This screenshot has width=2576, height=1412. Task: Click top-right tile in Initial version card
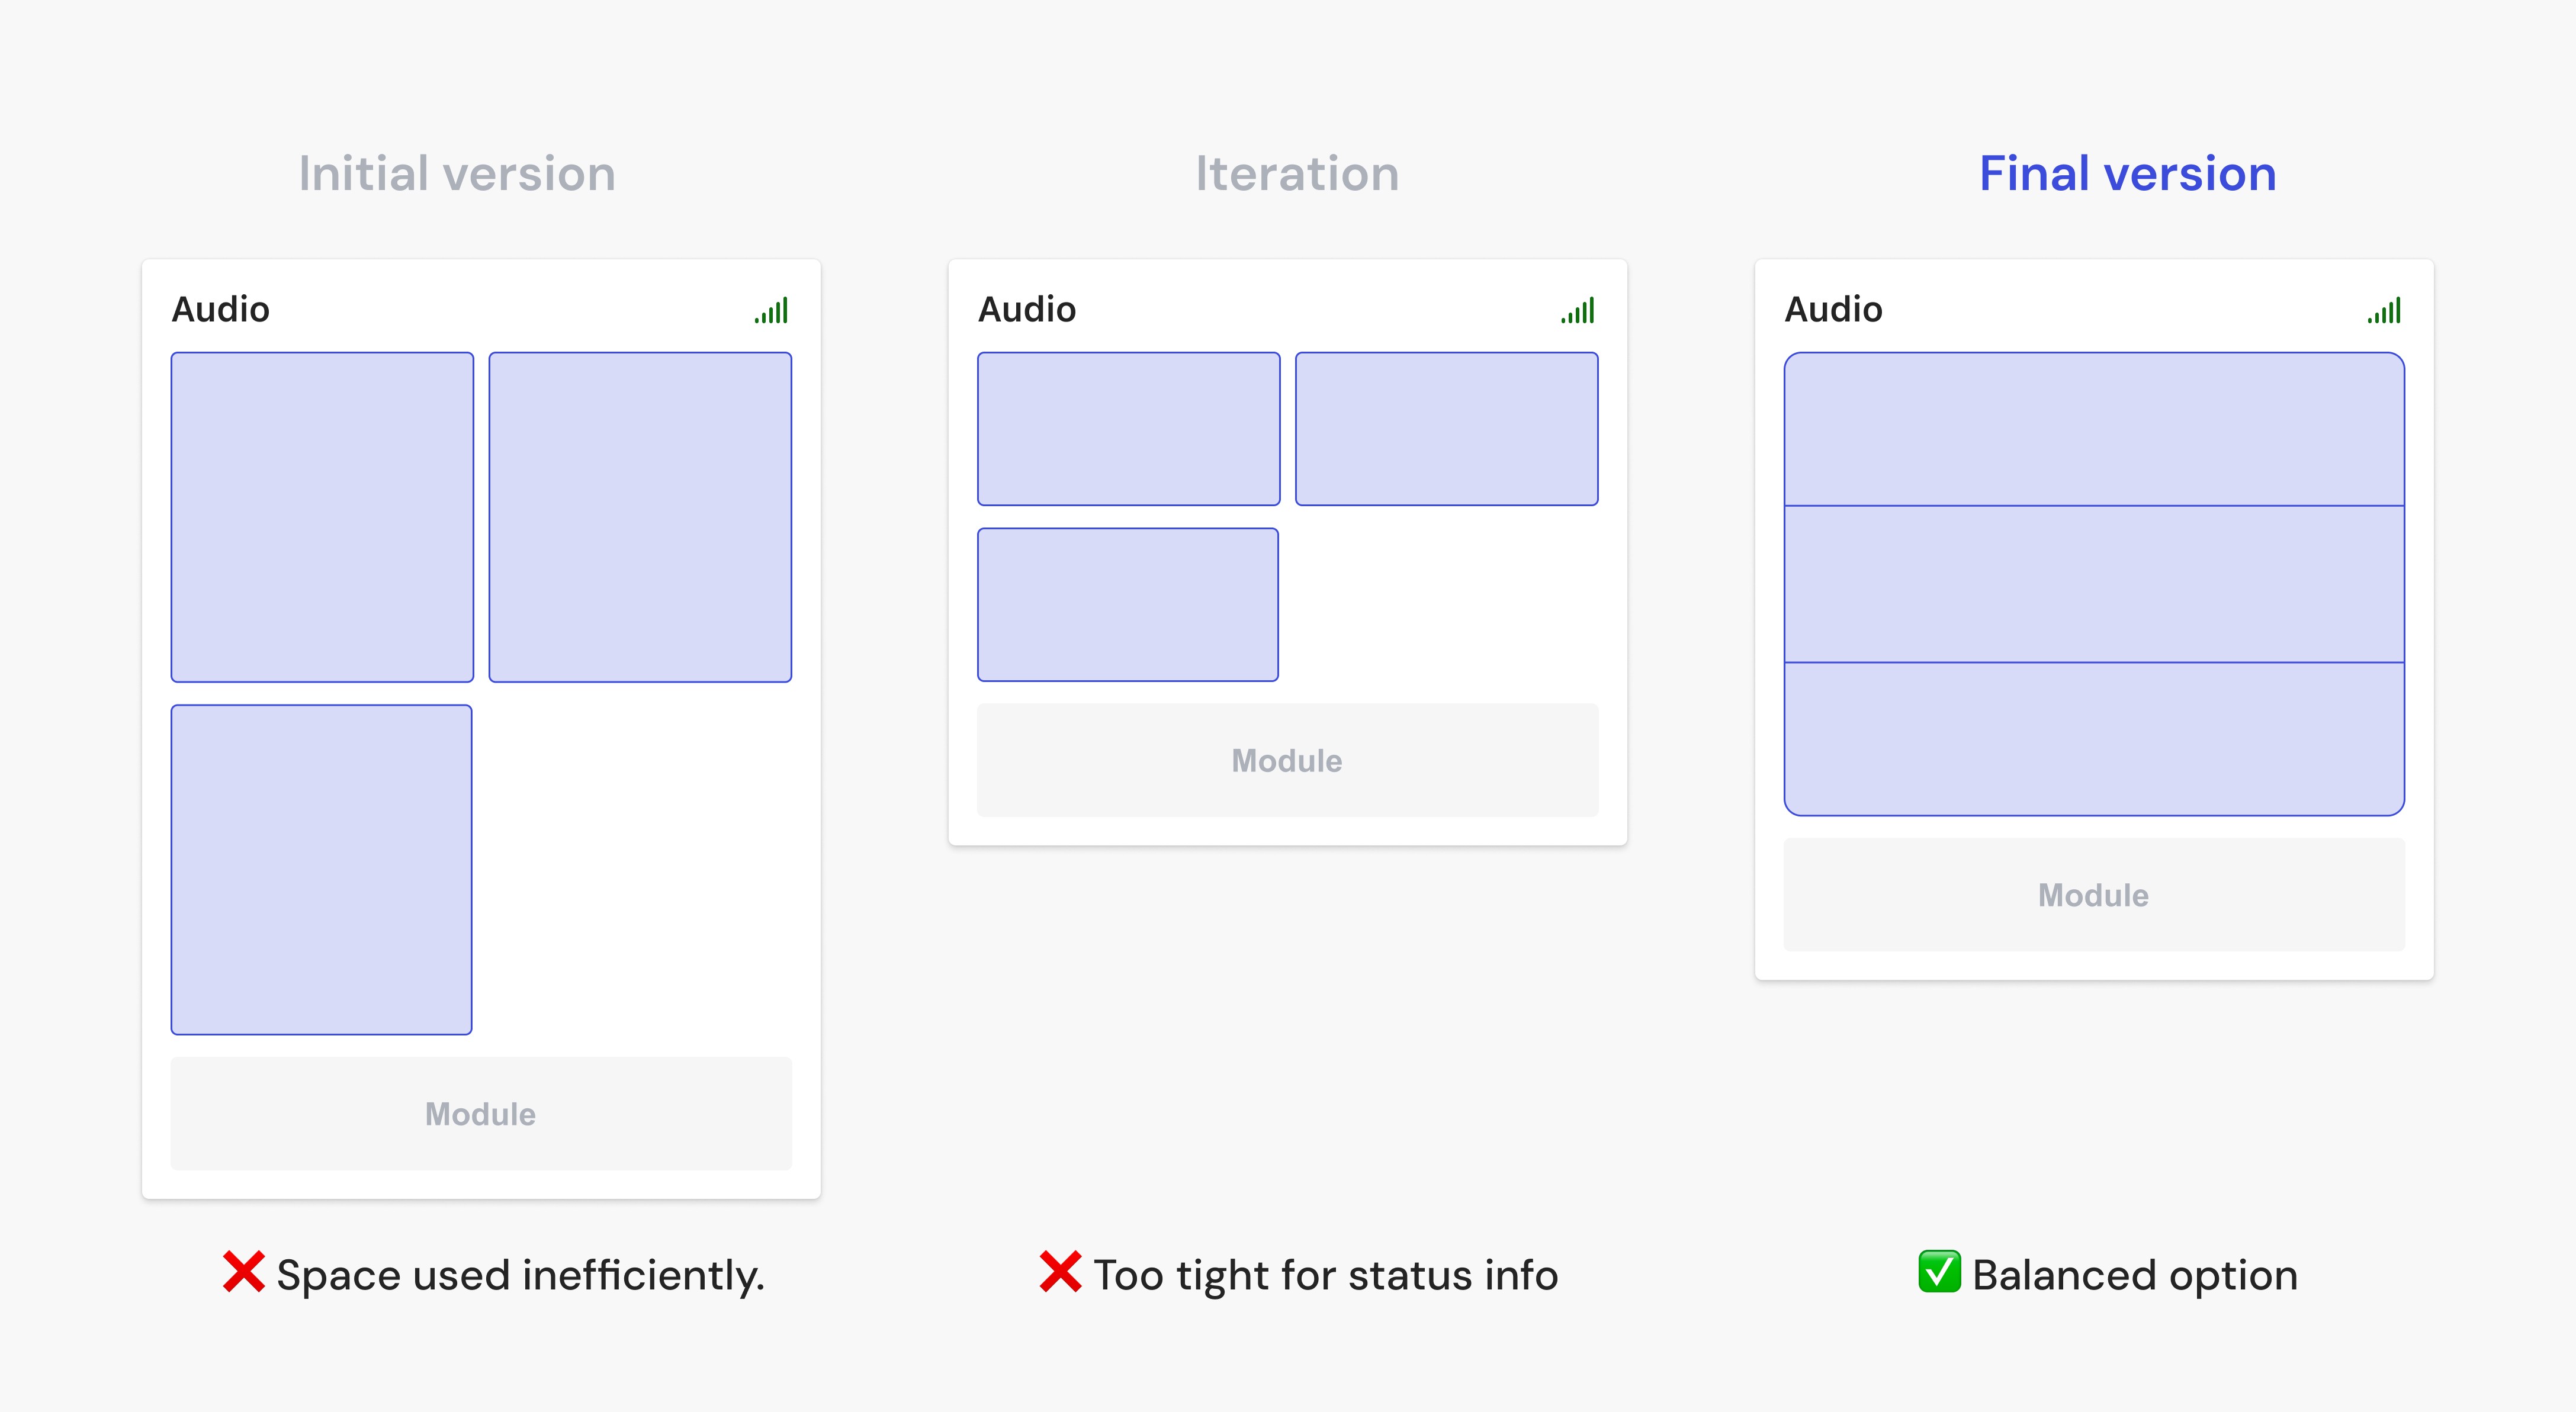[x=640, y=517]
